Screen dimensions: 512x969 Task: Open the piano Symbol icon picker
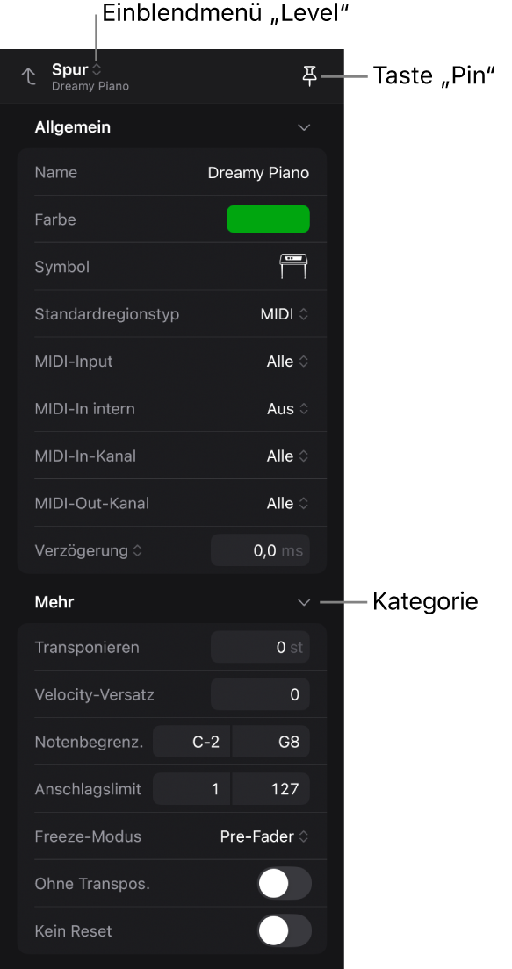click(x=293, y=267)
